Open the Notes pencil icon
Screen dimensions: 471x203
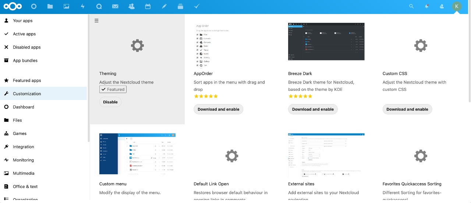(x=164, y=6)
